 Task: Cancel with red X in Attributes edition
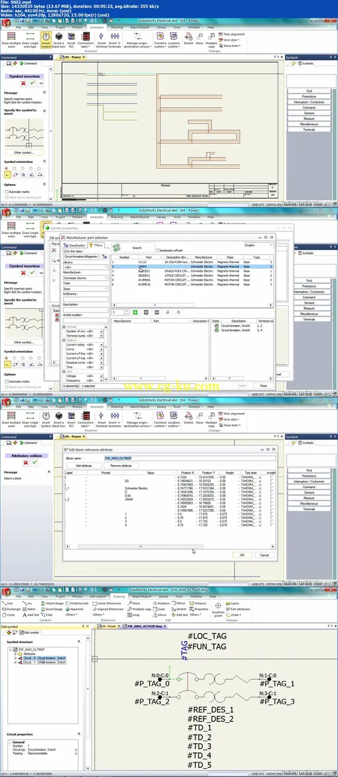click(x=25, y=462)
